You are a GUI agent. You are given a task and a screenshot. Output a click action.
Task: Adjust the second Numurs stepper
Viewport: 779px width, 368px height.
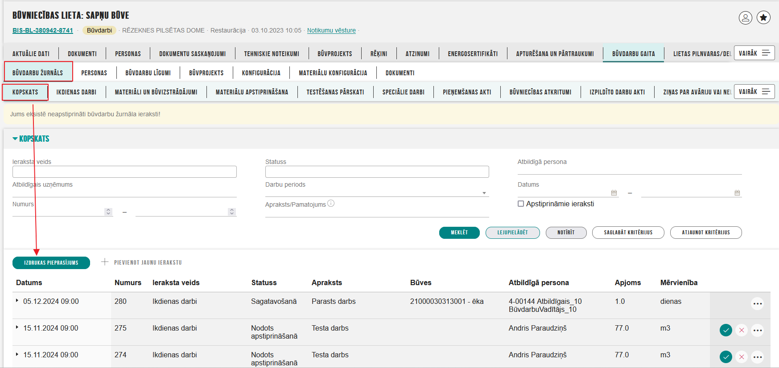coord(231,212)
